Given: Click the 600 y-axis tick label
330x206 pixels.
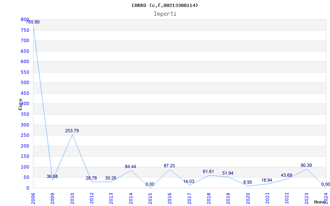Looking at the screenshot, I should [x=25, y=61].
